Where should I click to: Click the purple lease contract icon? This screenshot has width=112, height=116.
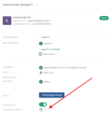[x=7, y=21]
